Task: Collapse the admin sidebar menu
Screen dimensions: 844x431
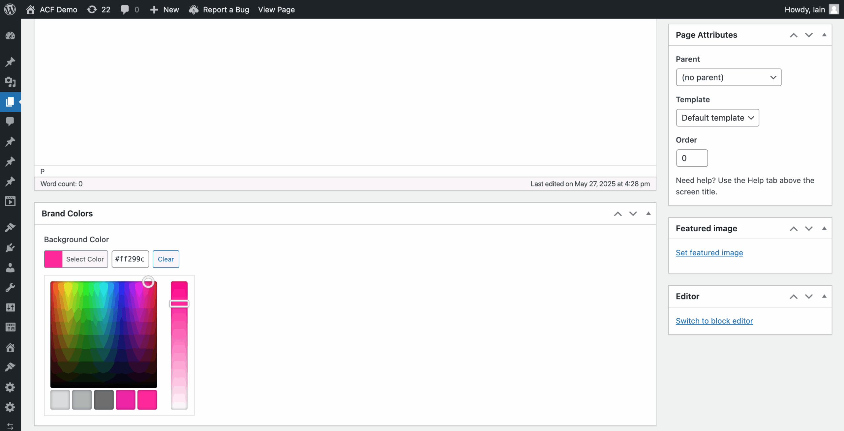Action: [10, 426]
